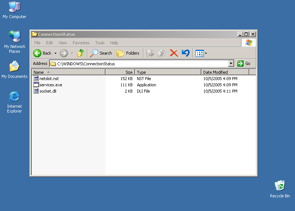Select the Recycle Bin desktop icon
295x211 pixels.
280,186
